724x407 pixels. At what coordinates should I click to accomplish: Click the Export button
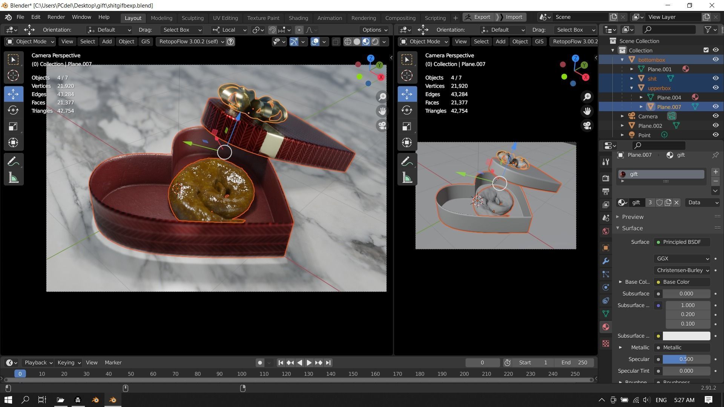pos(478,17)
